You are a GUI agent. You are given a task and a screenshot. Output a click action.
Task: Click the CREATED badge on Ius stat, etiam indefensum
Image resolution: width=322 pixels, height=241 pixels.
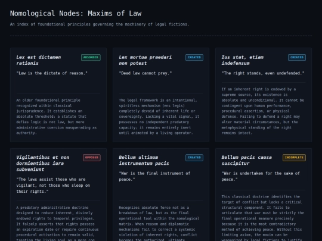tap(297, 57)
